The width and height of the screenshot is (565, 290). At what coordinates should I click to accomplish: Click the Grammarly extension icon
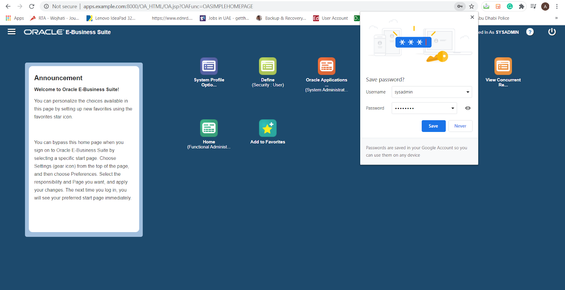click(510, 6)
